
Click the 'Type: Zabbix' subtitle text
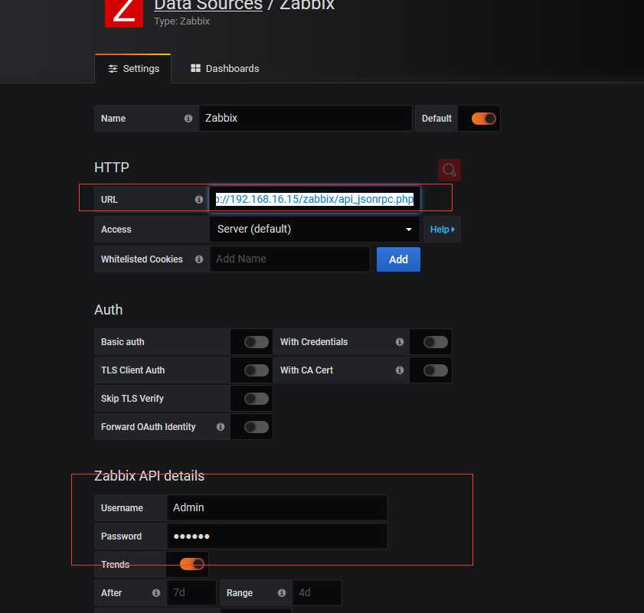tap(182, 21)
